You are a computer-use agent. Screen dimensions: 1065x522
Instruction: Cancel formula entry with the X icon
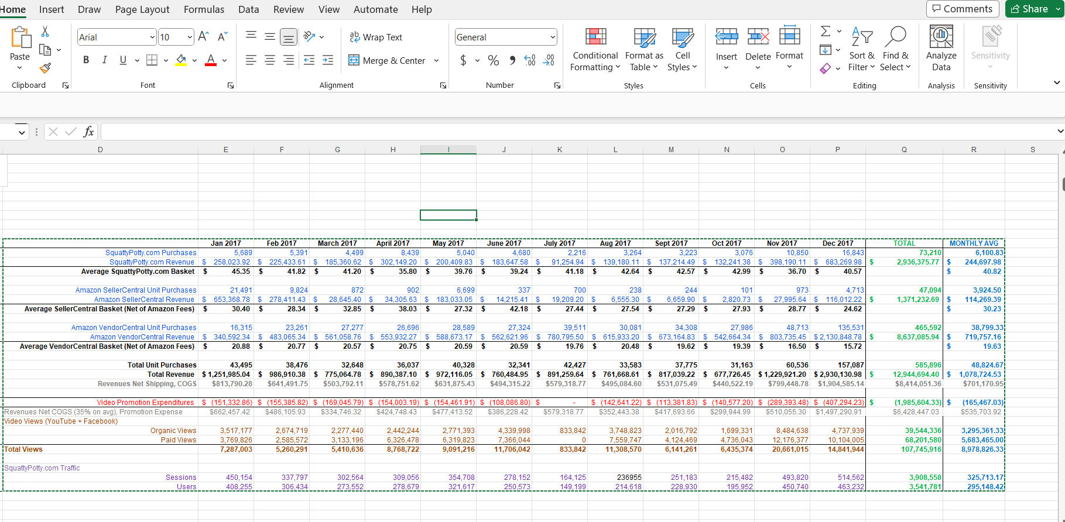(x=53, y=132)
